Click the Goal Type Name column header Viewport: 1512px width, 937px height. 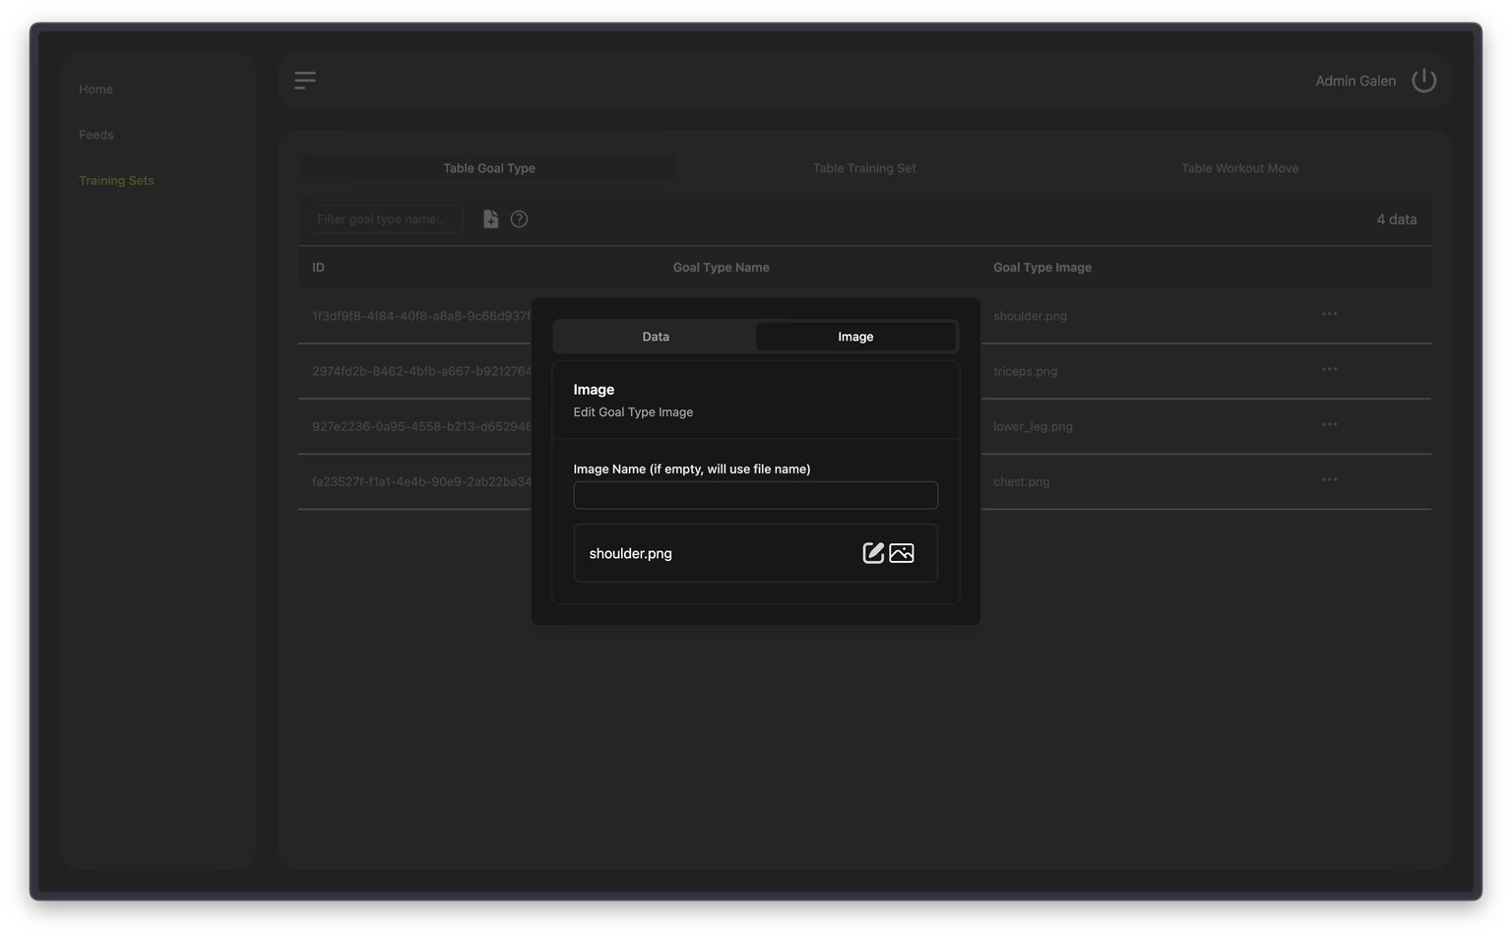point(721,268)
